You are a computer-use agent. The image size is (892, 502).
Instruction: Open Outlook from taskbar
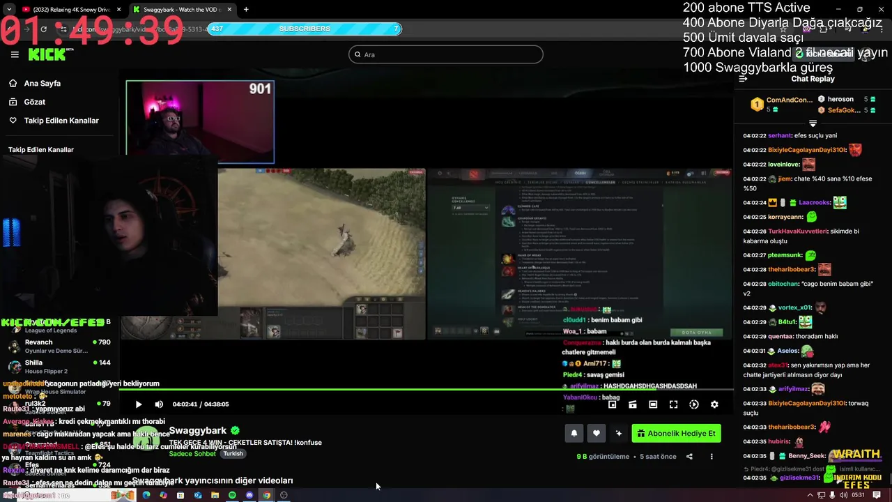point(198,495)
